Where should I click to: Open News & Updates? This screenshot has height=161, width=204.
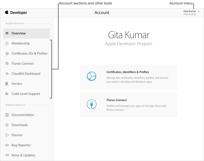pyautogui.click(x=23, y=155)
